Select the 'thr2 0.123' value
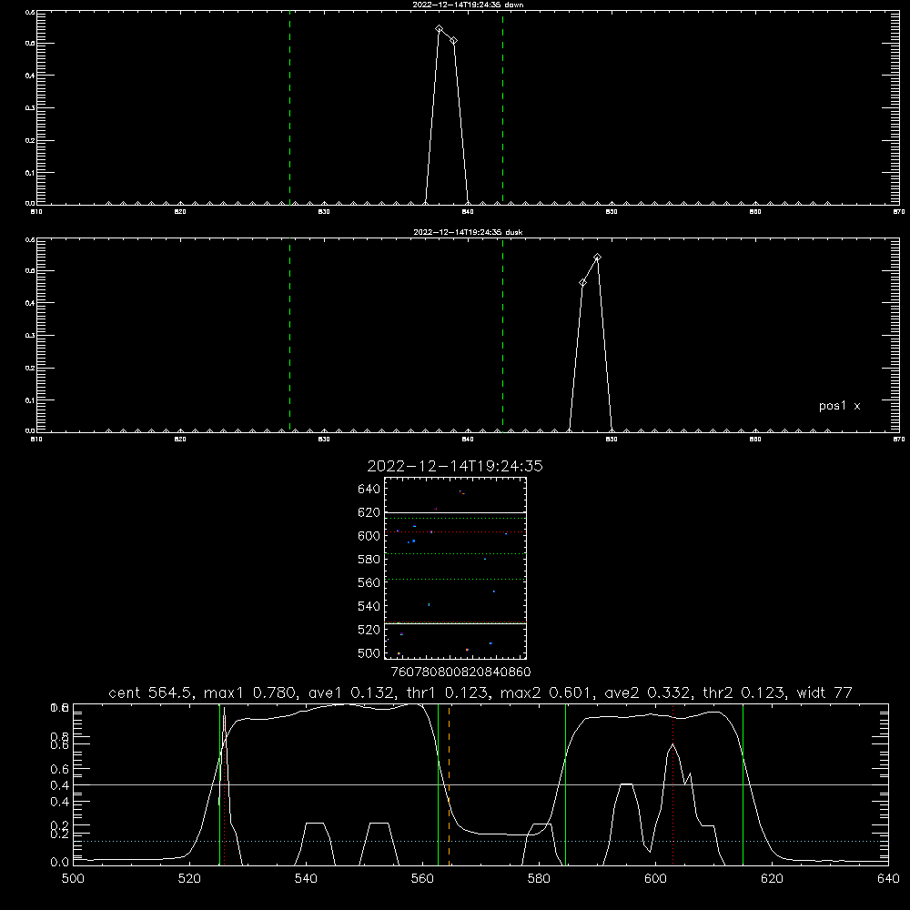This screenshot has width=910, height=910. [x=743, y=693]
